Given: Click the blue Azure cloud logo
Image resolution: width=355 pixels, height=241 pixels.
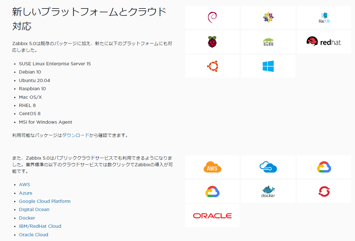Looking at the screenshot, I should click(268, 167).
